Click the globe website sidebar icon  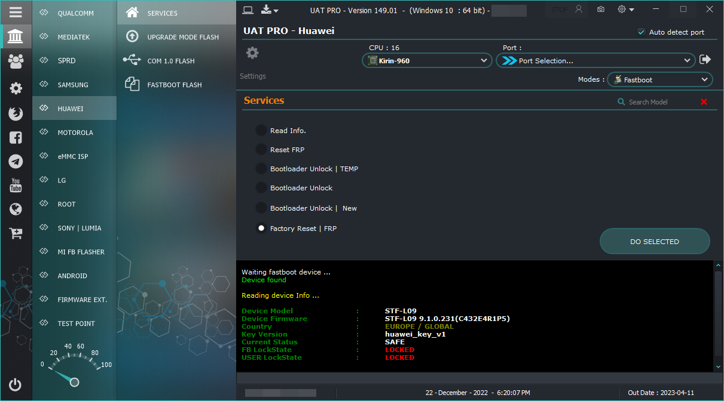[16, 209]
